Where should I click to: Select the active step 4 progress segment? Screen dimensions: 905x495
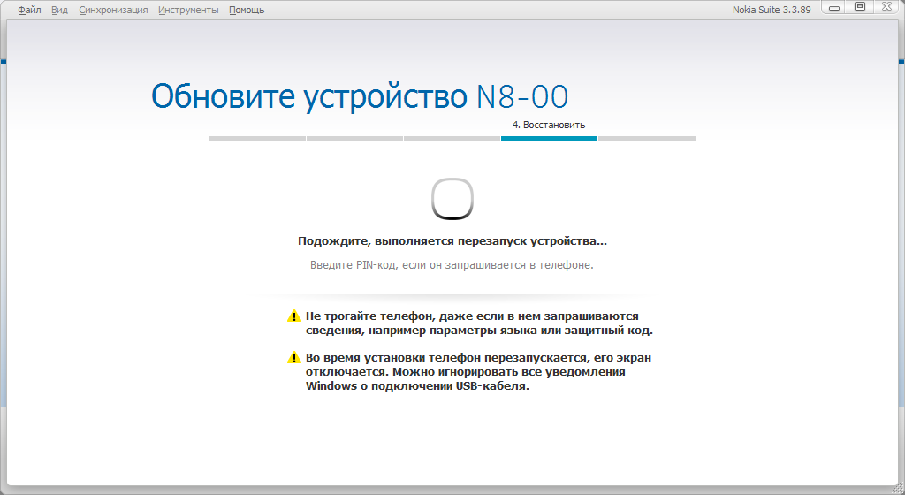tap(549, 139)
